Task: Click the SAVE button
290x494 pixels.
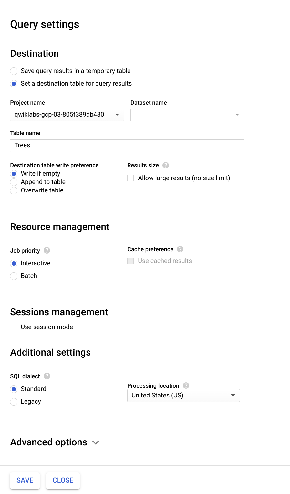Action: (25, 480)
